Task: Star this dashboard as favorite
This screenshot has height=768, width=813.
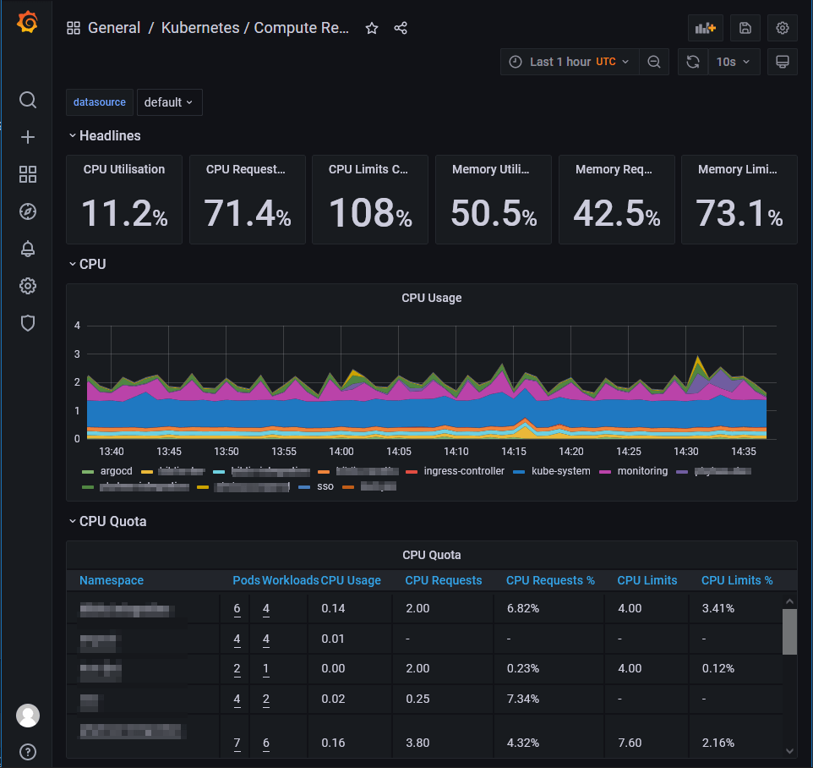Action: pos(372,28)
